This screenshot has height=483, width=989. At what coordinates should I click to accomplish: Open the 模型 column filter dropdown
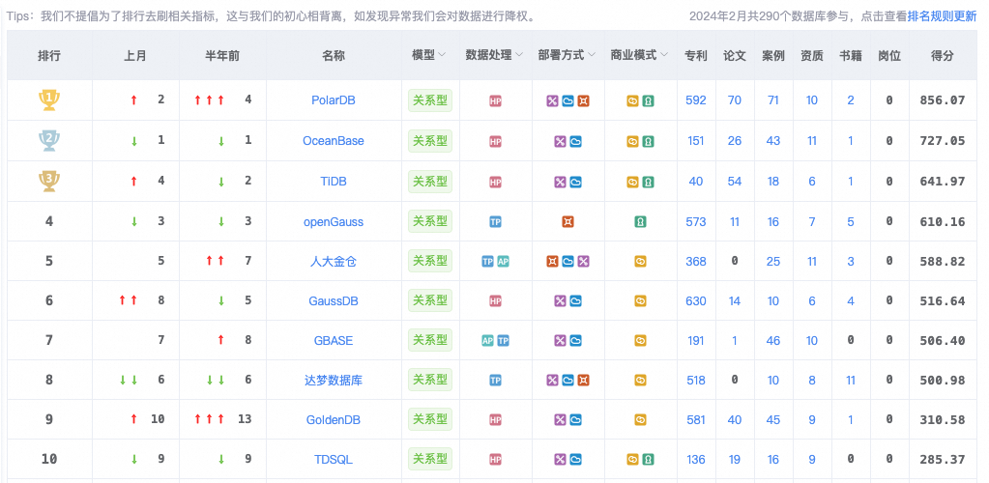(x=442, y=55)
